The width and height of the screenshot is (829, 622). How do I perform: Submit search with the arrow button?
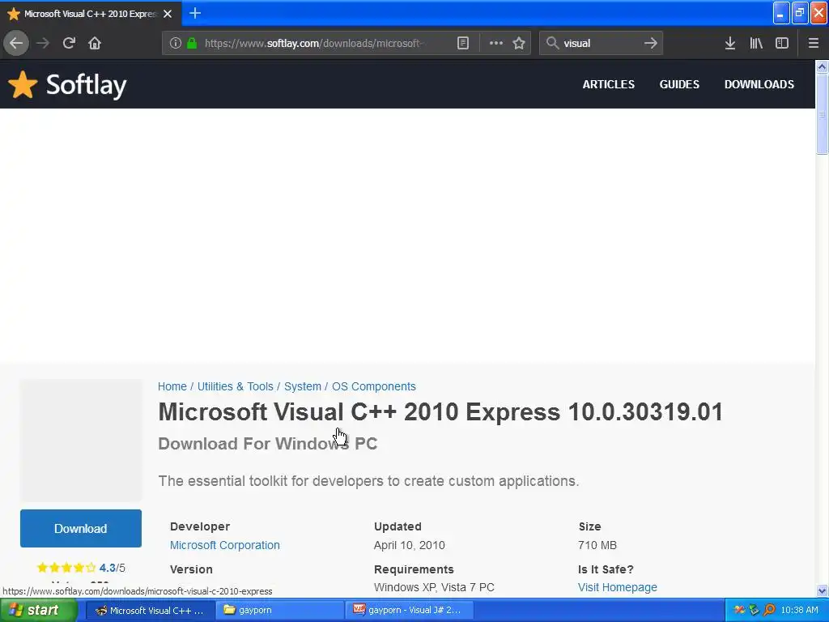tap(651, 43)
